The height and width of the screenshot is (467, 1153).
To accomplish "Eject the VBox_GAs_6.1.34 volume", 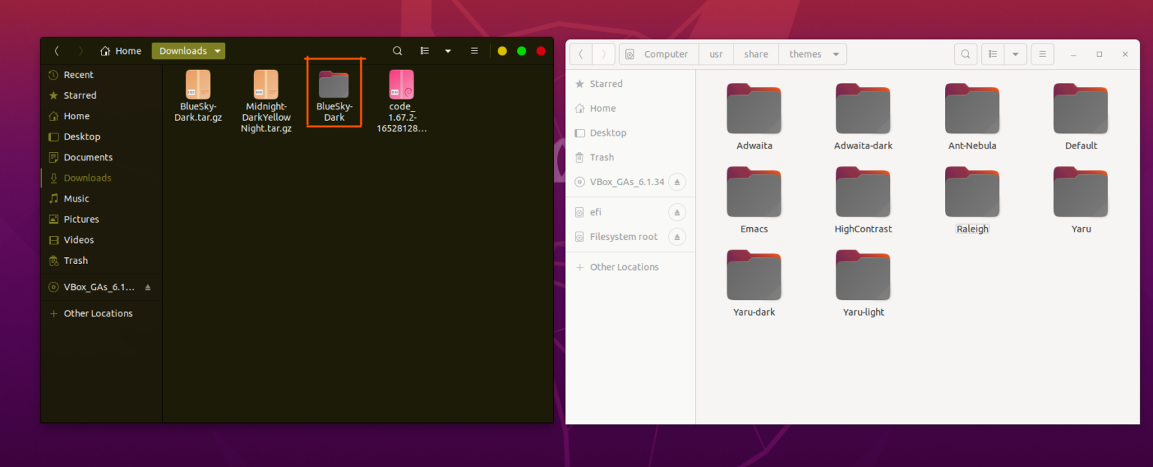I will [677, 181].
